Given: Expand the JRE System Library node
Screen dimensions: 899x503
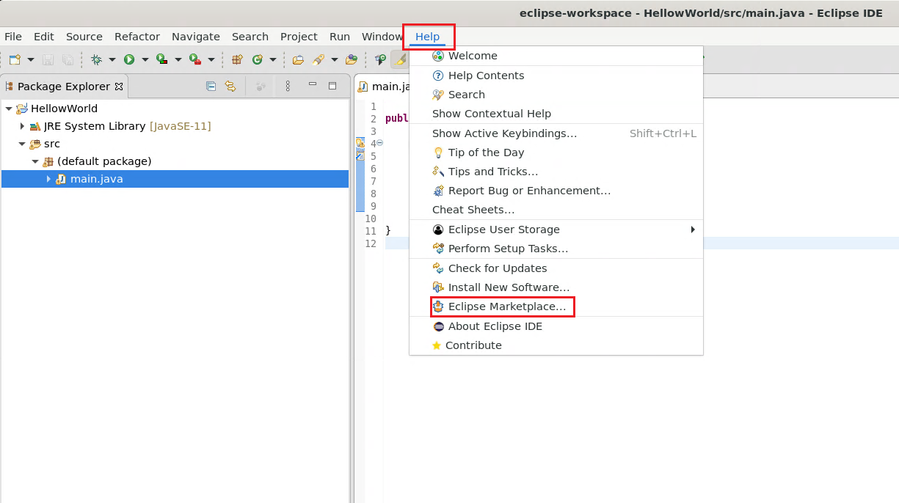Looking at the screenshot, I should [22, 126].
